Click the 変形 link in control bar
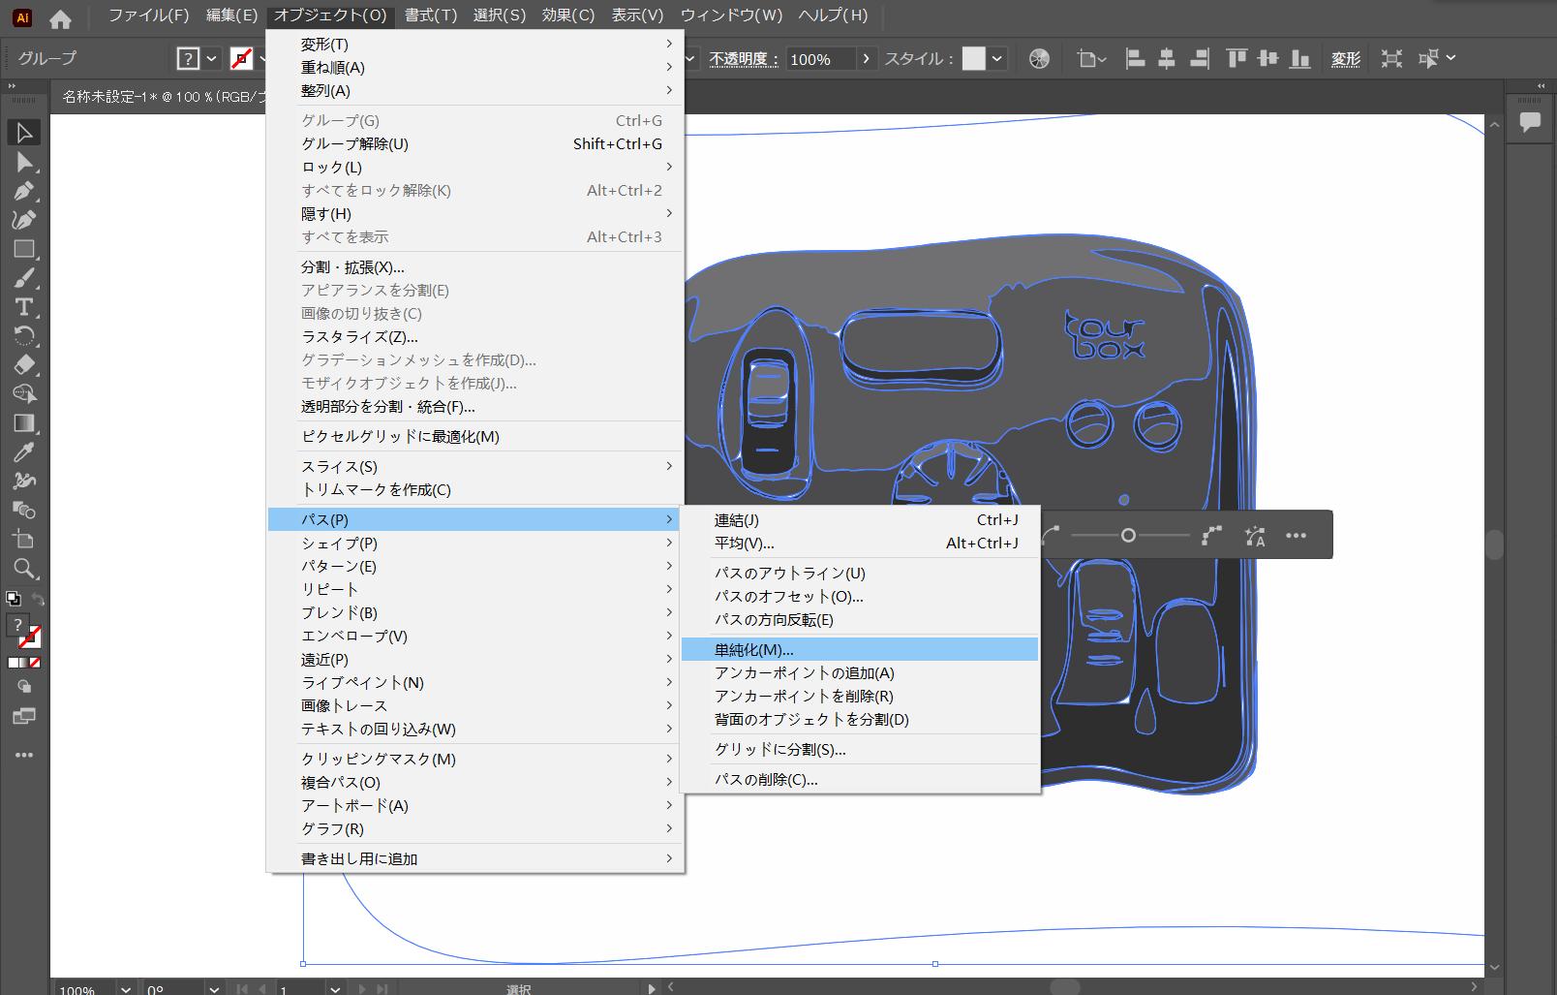The image size is (1557, 995). click(x=1346, y=59)
